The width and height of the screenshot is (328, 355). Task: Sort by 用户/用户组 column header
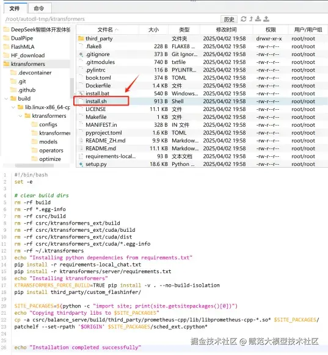(x=308, y=30)
